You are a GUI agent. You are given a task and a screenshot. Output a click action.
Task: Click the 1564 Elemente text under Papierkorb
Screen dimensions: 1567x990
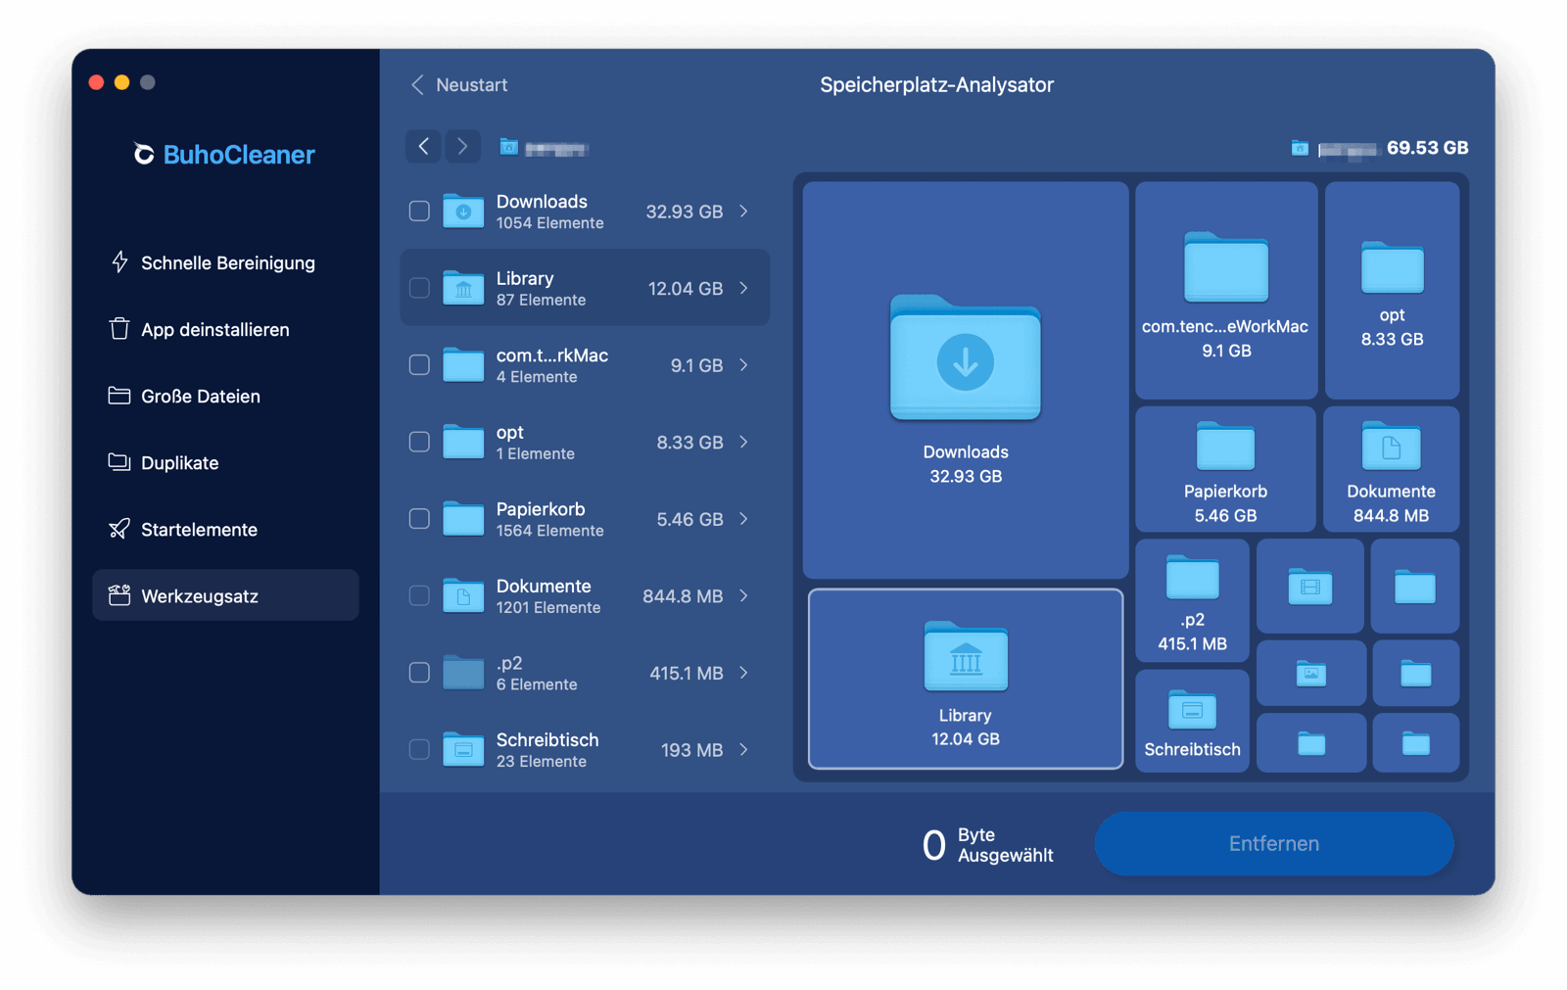tap(549, 531)
